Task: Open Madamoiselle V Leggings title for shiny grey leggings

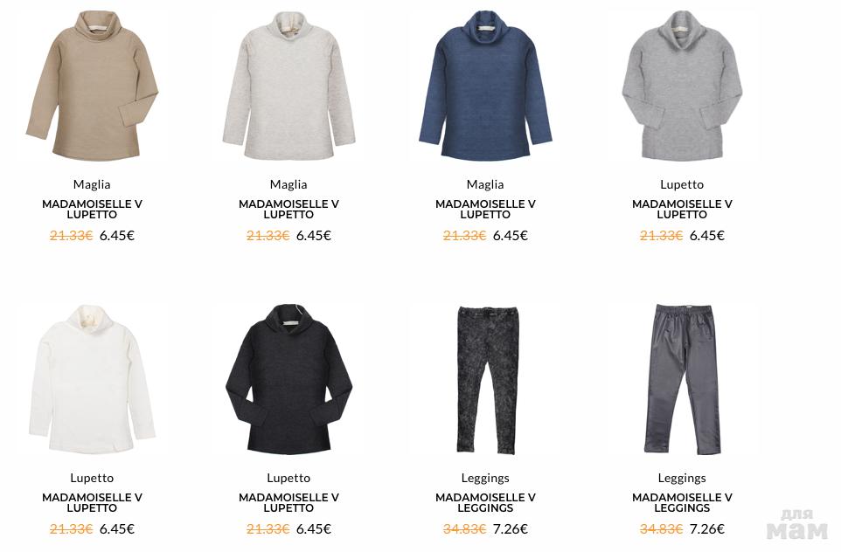Action: coord(682,502)
